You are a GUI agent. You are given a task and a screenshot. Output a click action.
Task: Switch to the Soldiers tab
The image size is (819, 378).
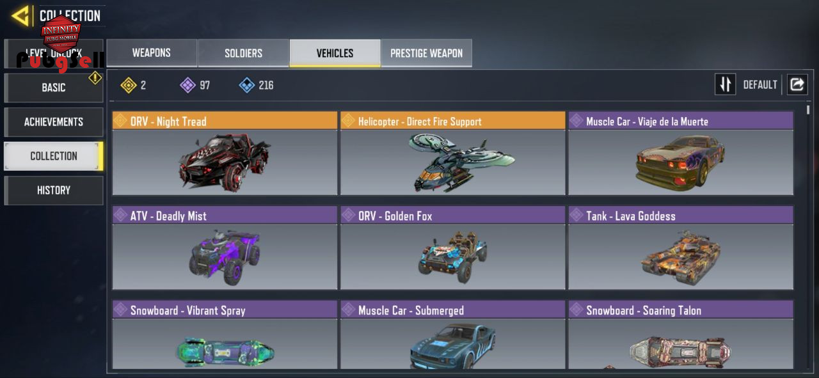tap(243, 53)
